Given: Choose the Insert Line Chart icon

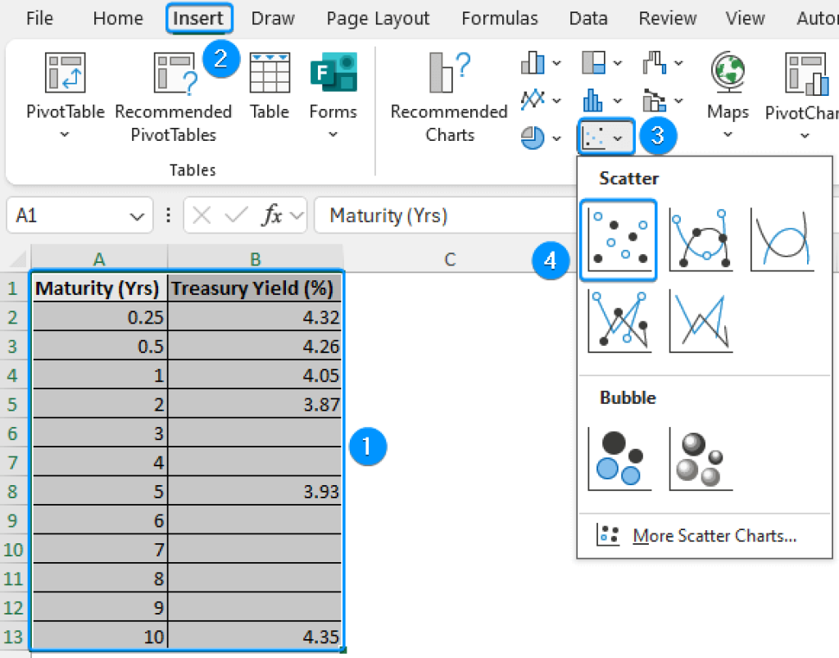Looking at the screenshot, I should tap(533, 98).
